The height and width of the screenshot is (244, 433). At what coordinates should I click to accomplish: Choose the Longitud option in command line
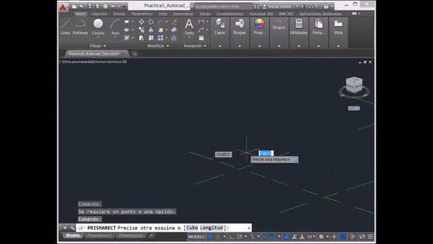point(211,228)
